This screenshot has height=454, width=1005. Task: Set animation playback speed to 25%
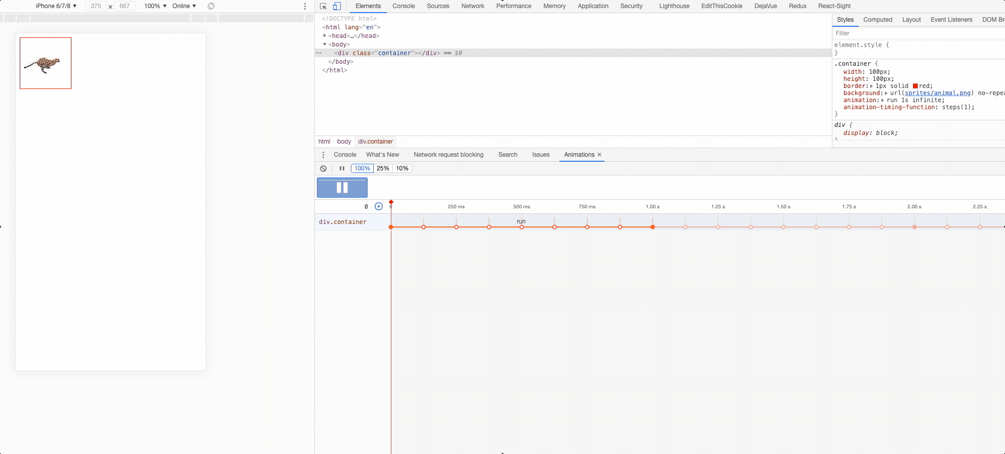point(383,168)
